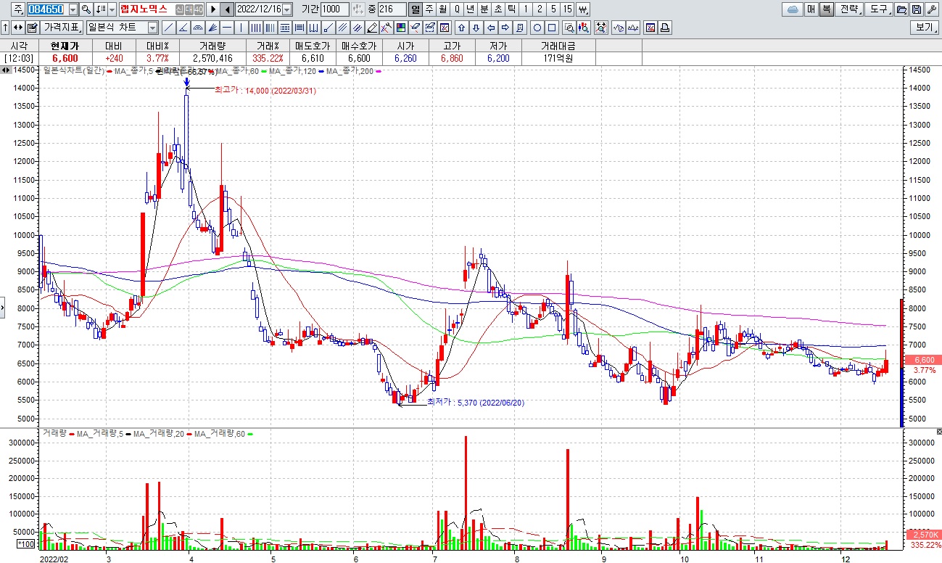The width and height of the screenshot is (942, 563).
Task: Click the play backward arrow button
Action: [227, 9]
